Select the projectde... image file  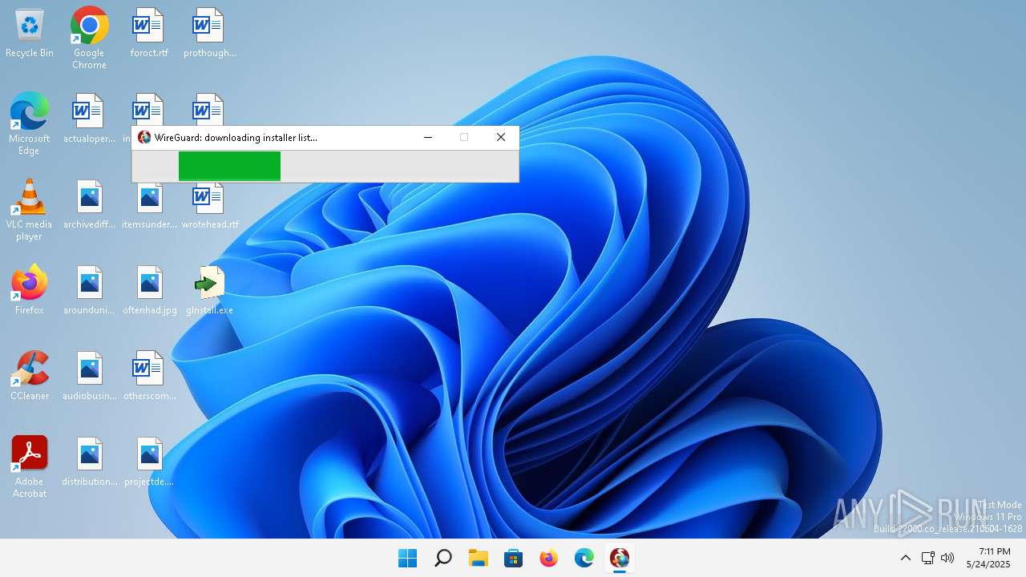149,462
